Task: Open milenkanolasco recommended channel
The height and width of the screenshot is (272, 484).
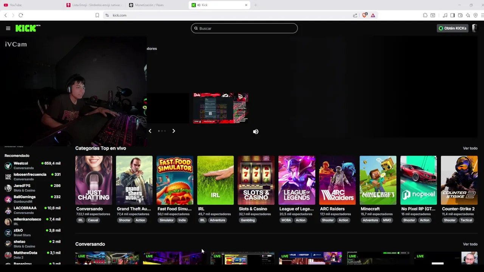Action: [33, 221]
